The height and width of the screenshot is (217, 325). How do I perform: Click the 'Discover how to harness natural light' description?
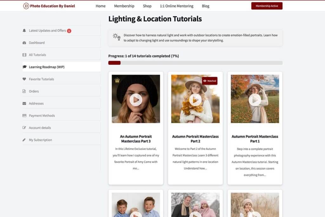coord(201,38)
